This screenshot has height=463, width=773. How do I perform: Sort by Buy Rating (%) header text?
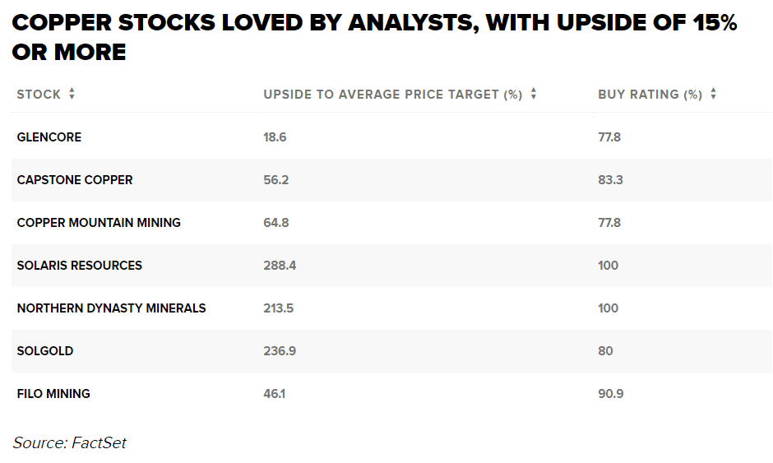650,95
